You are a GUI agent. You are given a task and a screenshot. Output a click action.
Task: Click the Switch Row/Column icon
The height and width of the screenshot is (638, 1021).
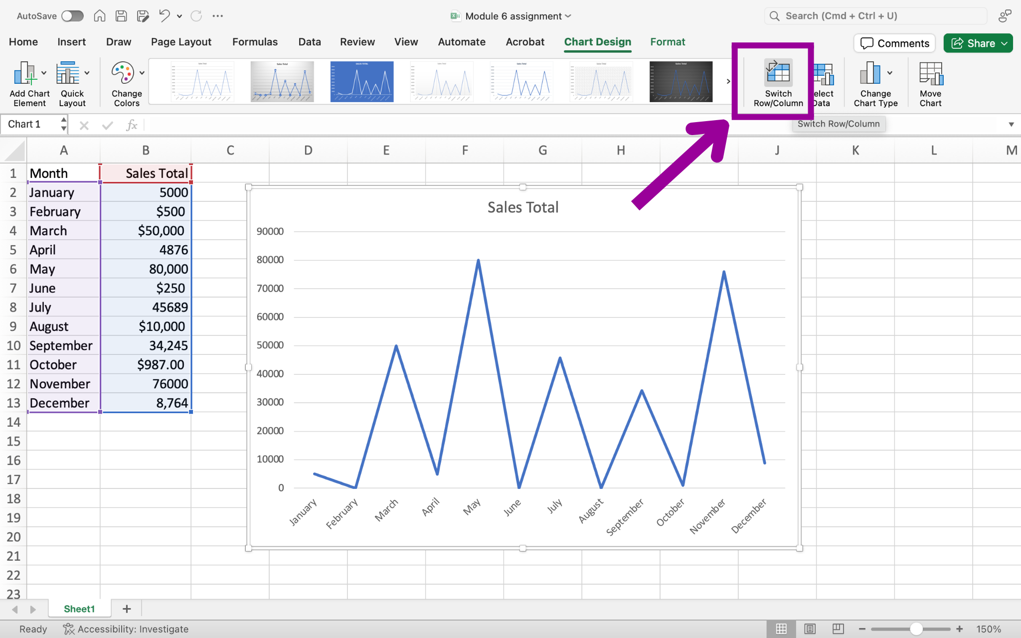[x=778, y=73]
